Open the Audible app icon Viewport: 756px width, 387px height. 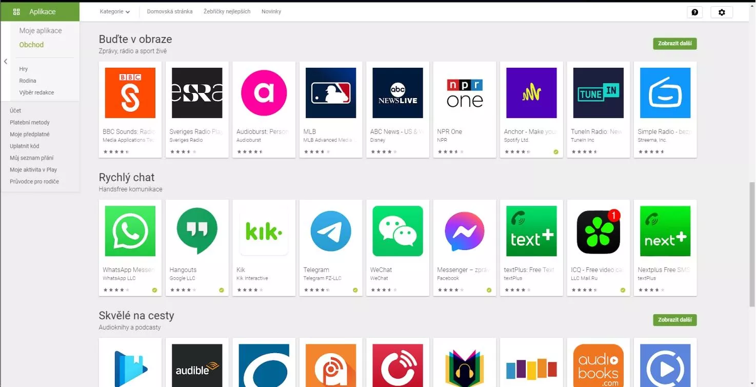point(197,365)
